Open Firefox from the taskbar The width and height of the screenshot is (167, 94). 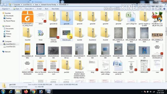coord(26,92)
